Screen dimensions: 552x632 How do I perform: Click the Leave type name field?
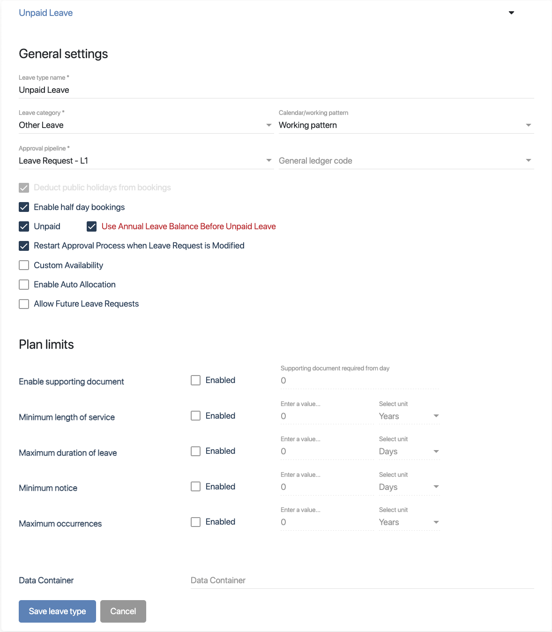tap(276, 90)
